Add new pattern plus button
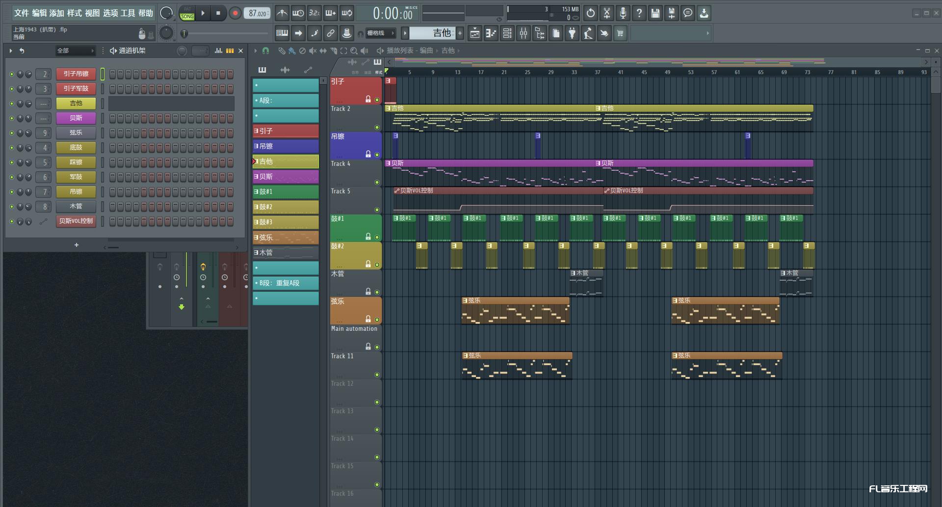 coord(460,33)
